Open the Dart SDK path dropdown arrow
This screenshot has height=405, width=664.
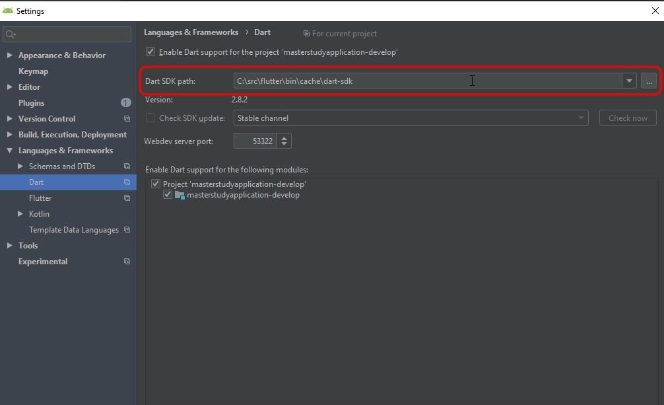tap(629, 81)
